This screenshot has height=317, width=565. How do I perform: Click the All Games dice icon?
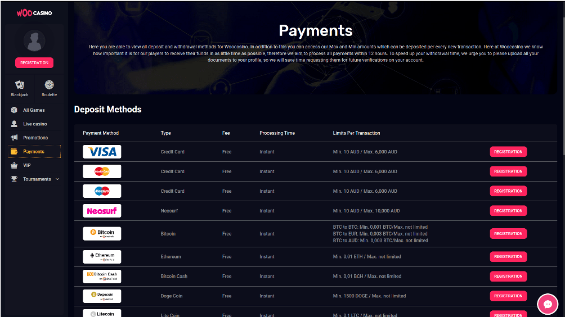click(14, 110)
